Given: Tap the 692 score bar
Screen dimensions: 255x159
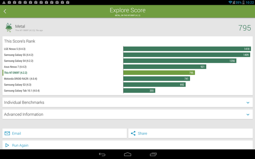Looking at the screenshot, I should (x=154, y=85).
